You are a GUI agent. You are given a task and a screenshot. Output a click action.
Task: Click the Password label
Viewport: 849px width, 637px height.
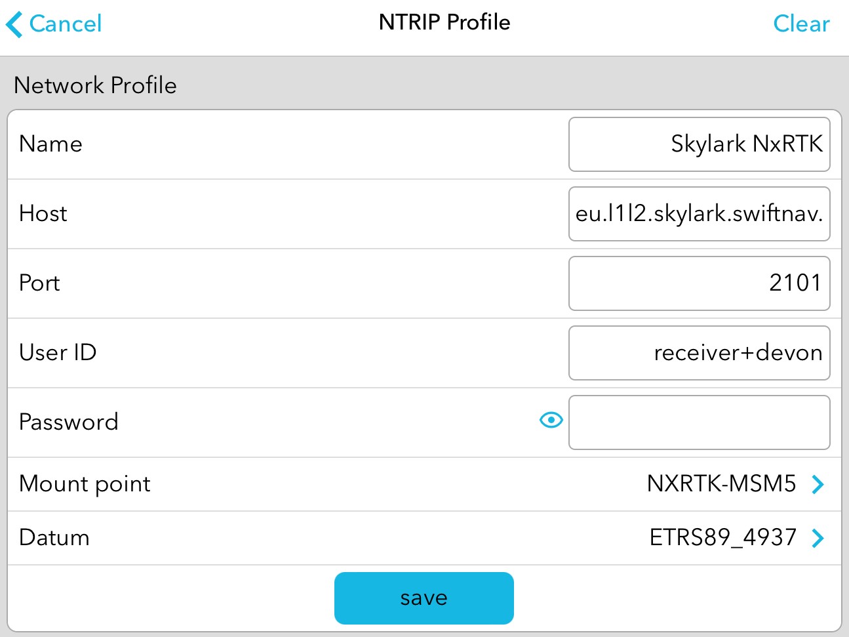(69, 422)
